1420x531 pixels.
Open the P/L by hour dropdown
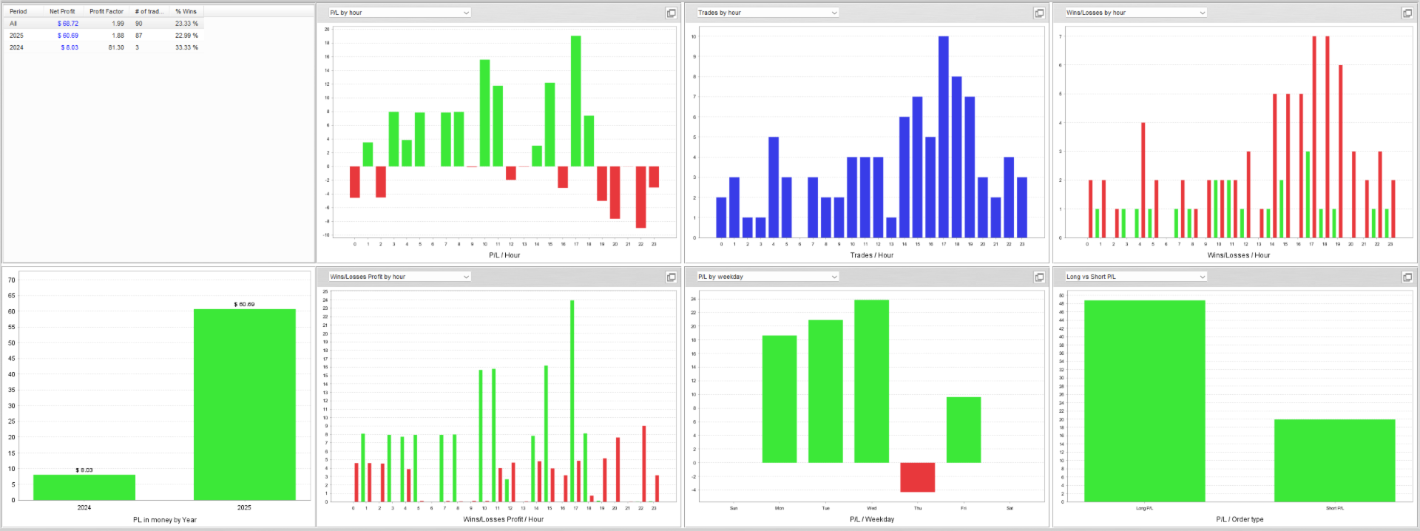point(399,13)
